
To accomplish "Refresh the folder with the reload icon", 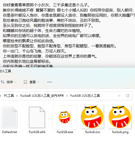I will coord(128,96).
